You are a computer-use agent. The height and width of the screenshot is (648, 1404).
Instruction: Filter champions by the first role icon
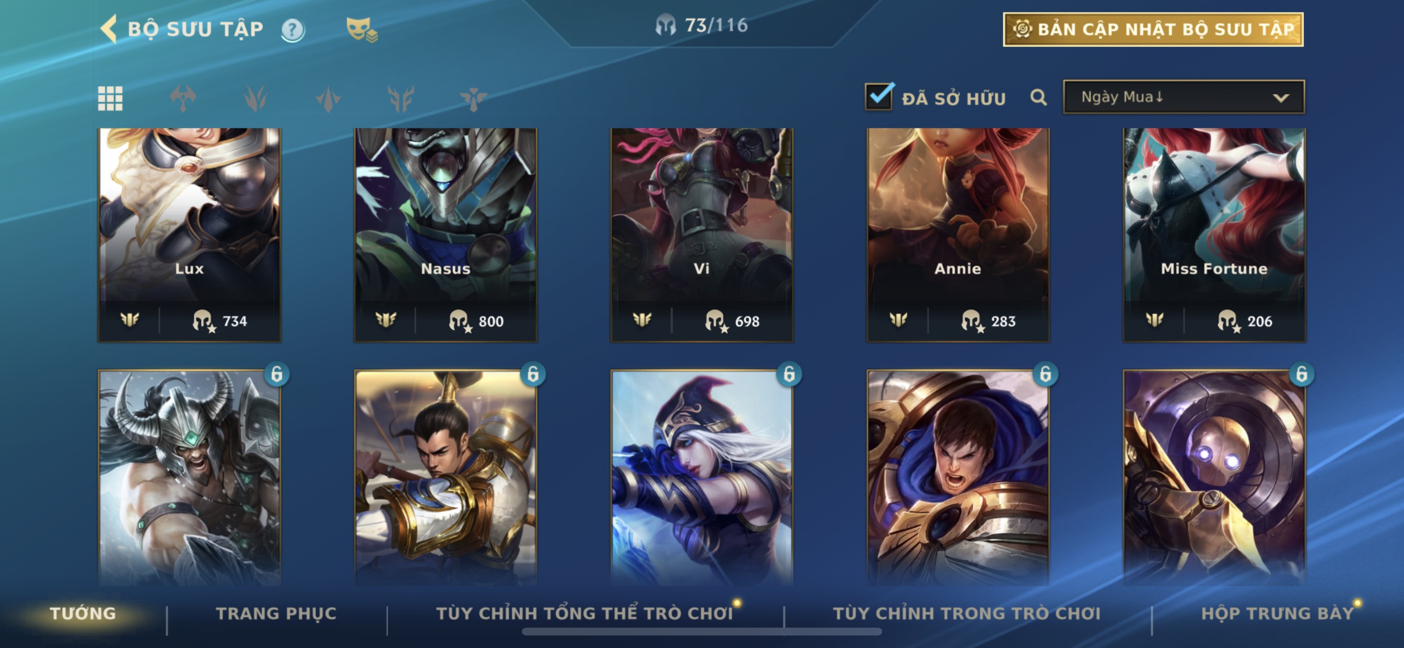click(x=183, y=99)
